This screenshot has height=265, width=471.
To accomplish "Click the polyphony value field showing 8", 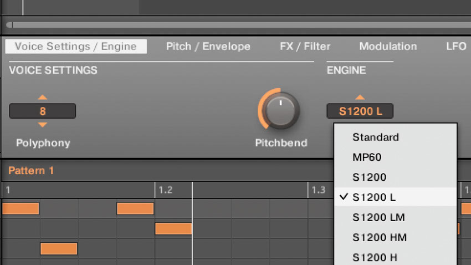I will [x=43, y=111].
